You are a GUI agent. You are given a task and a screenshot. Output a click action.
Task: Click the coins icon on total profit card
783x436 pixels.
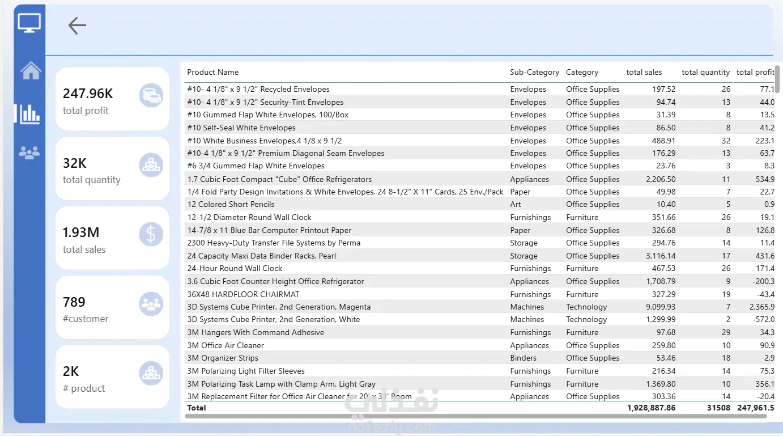click(x=151, y=95)
